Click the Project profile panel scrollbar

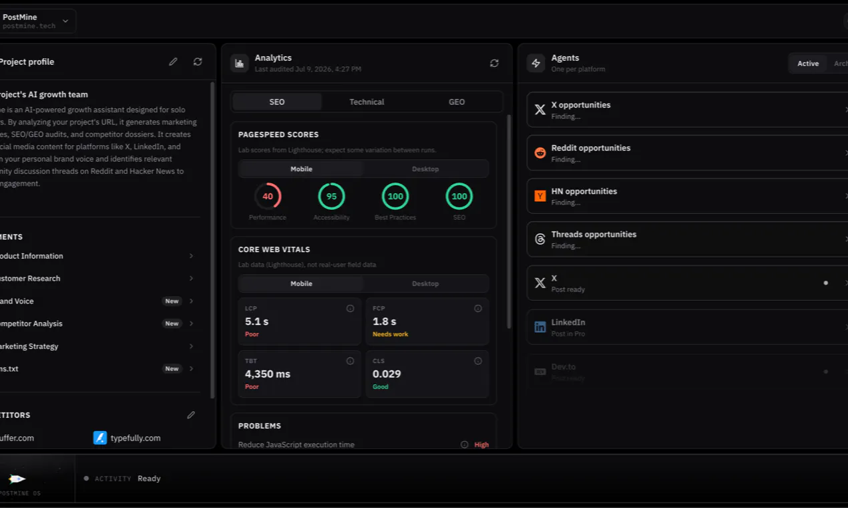212,241
